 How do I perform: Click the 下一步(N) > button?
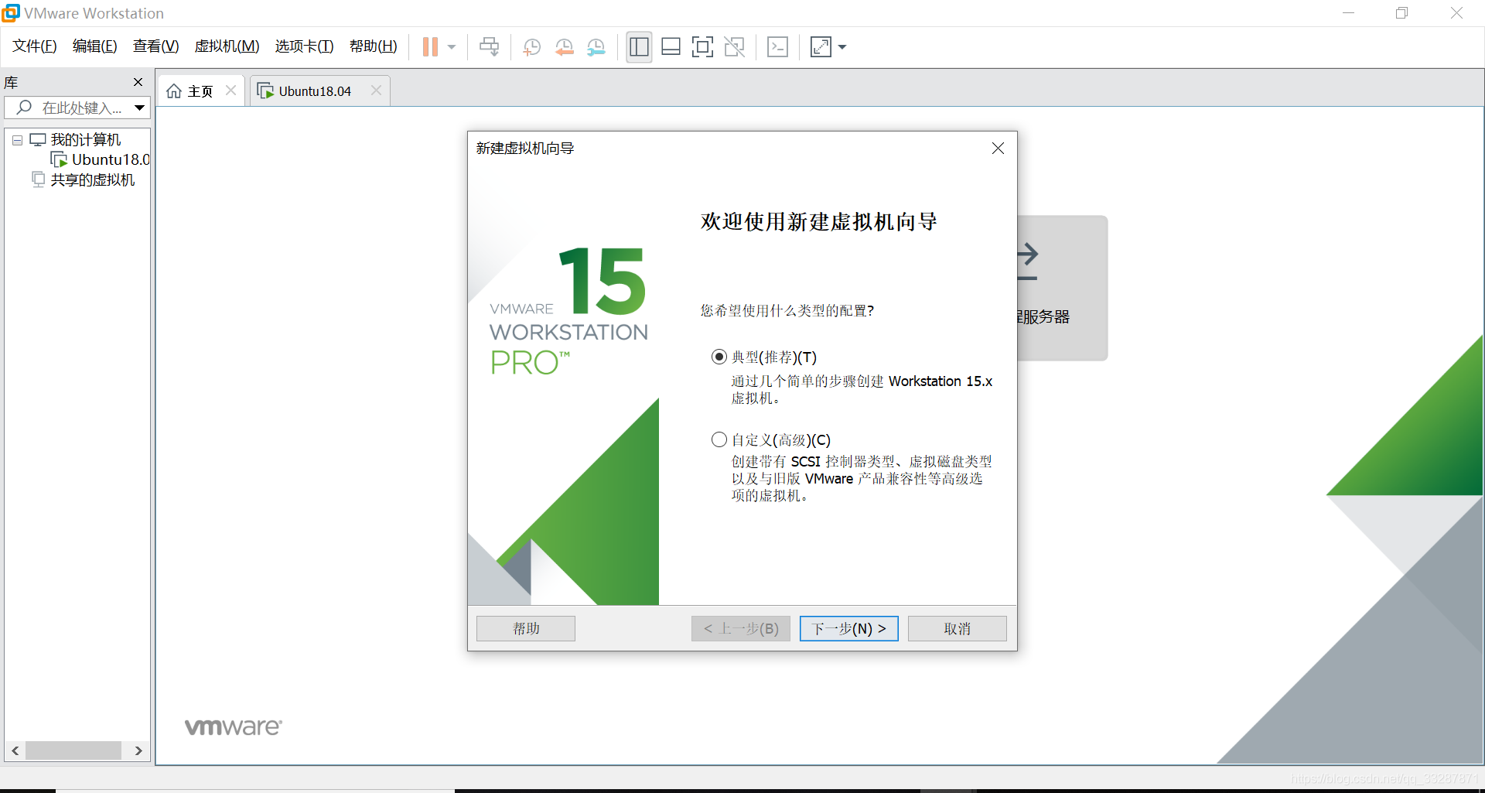848,628
